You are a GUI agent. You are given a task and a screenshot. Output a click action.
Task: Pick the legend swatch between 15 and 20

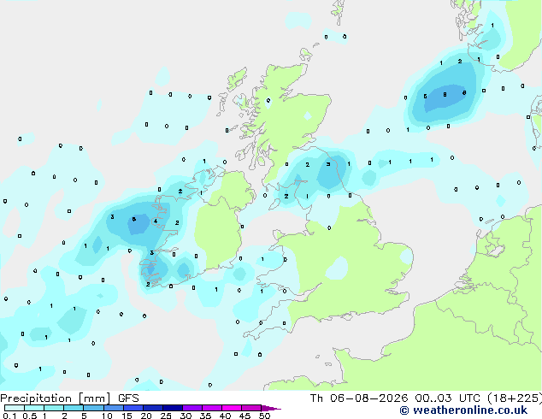coord(133,408)
